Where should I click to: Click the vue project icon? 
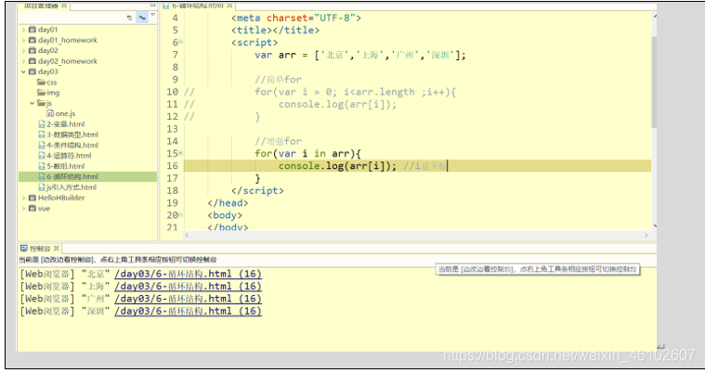(33, 209)
